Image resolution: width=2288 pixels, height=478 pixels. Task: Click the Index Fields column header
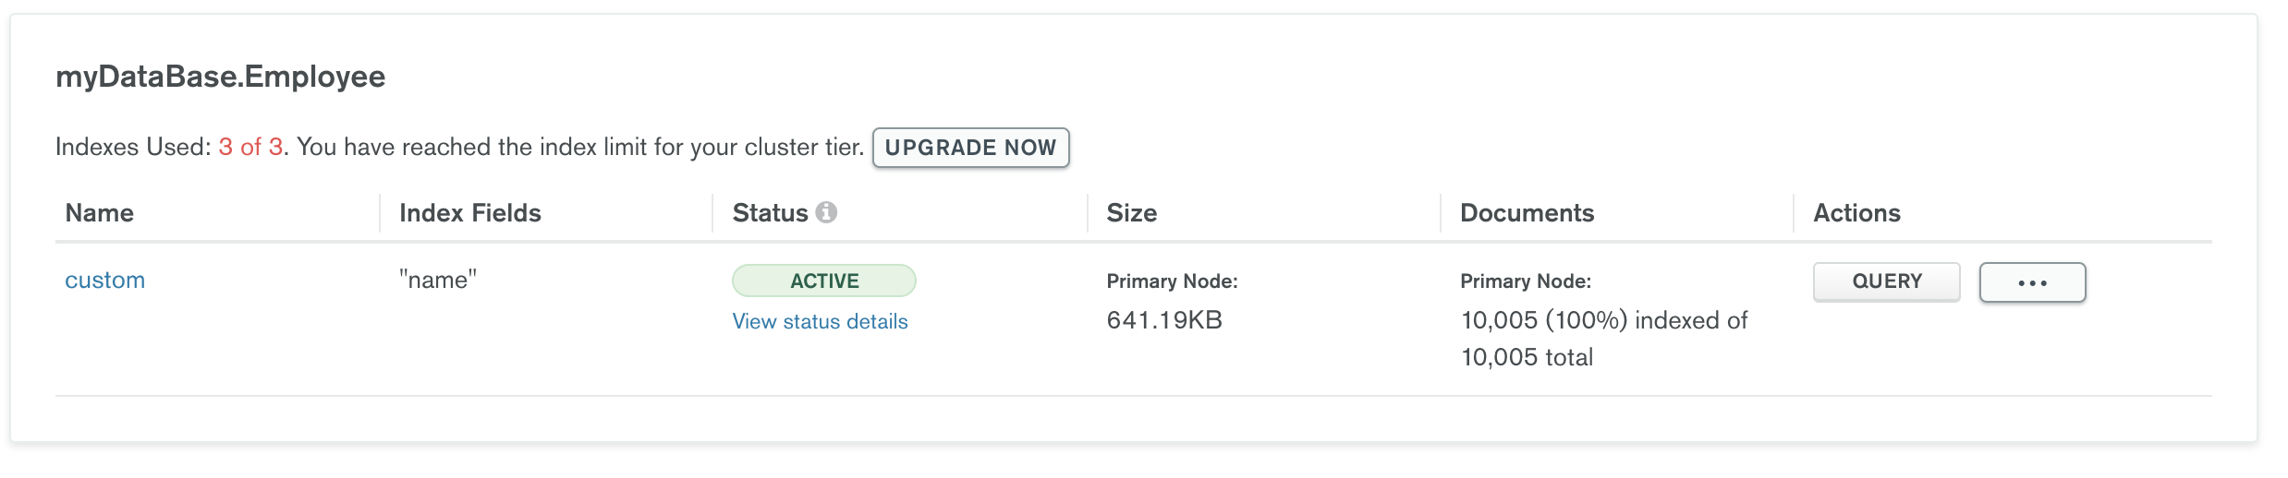(469, 213)
